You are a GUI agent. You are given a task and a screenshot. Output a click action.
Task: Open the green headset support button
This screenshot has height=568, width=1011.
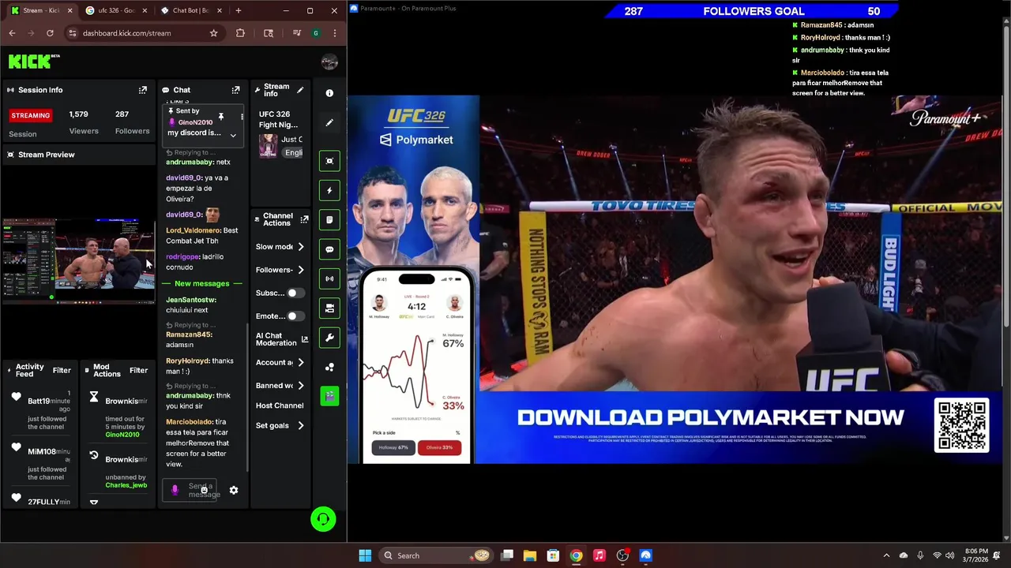pos(323,519)
